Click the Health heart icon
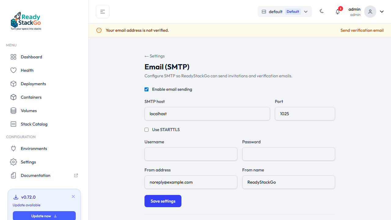The height and width of the screenshot is (220, 391). pos(13,70)
